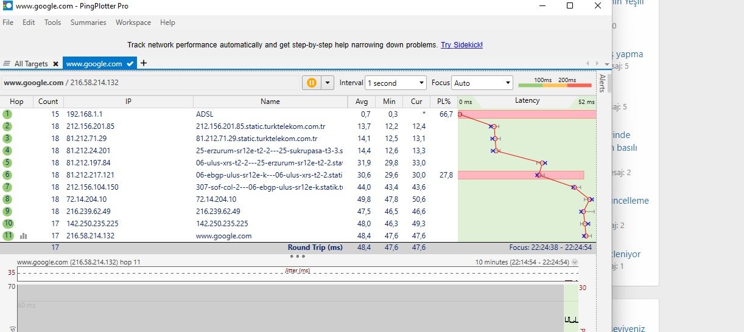Click the Latency graph column header
Screen dimensions: 744x332
point(527,101)
